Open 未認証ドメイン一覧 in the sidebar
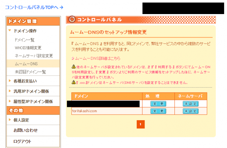Screen dimensions: 227x148 [30, 72]
